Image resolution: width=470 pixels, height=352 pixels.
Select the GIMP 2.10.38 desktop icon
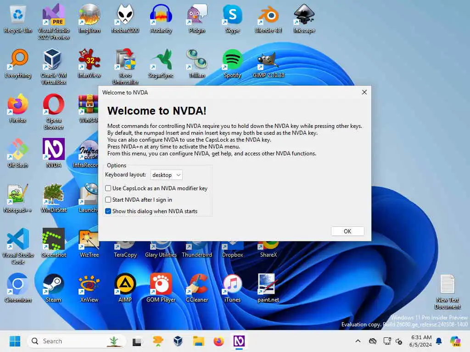(268, 64)
